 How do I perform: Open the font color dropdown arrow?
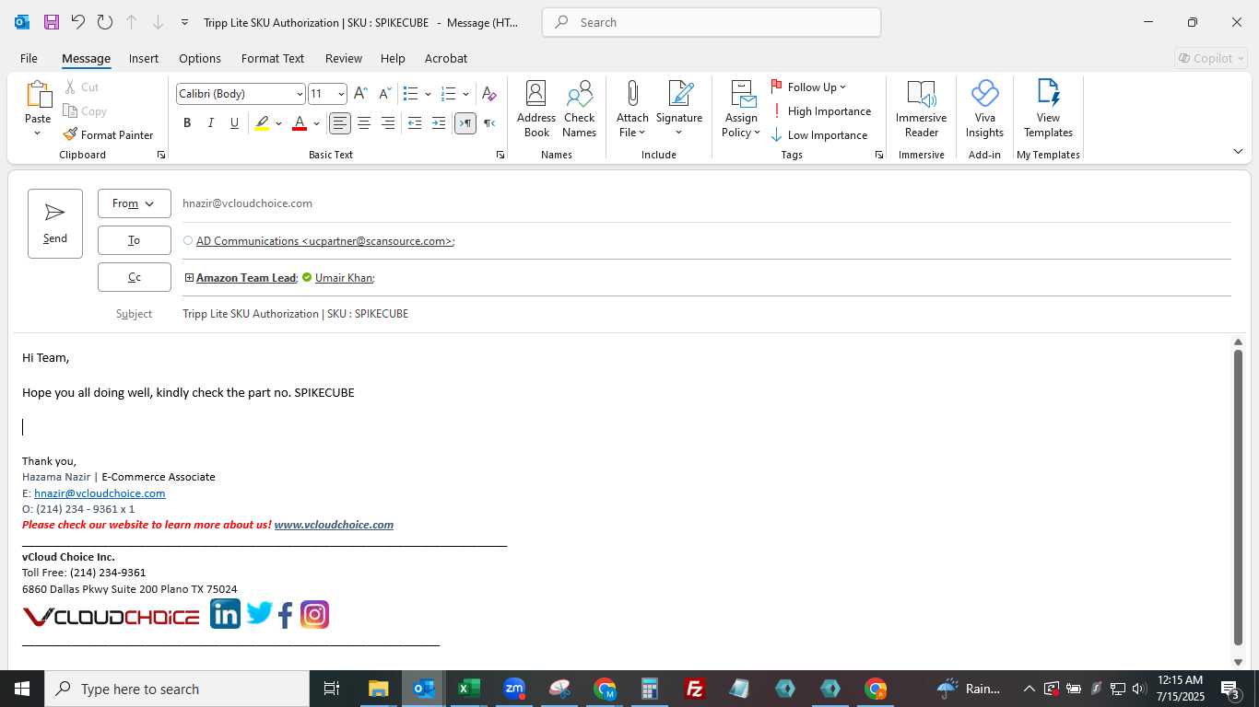coord(316,123)
